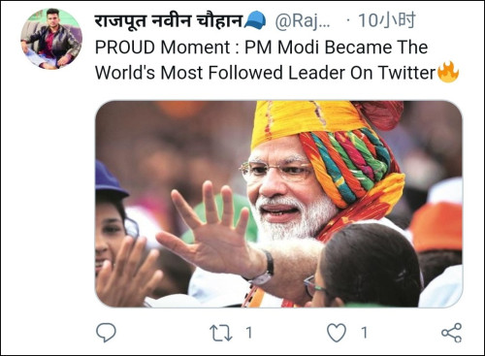Open the share options icon
This screenshot has width=485, height=356.
coord(452,333)
